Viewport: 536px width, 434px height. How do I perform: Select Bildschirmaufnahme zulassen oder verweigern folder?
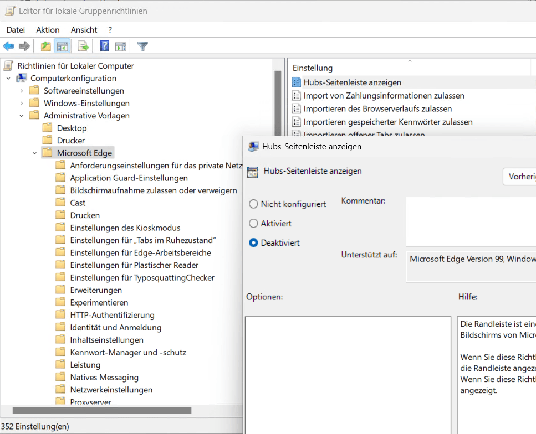154,190
